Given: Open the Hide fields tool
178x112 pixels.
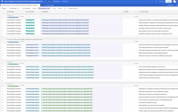Looking at the screenshot, I should 26,9.
